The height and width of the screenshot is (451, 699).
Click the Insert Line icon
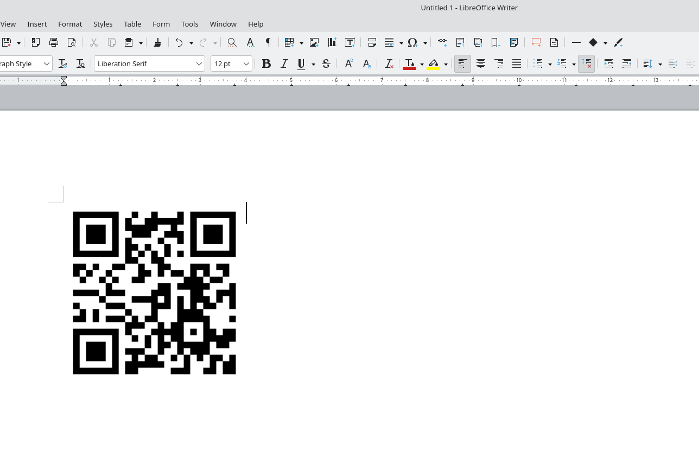coord(576,42)
